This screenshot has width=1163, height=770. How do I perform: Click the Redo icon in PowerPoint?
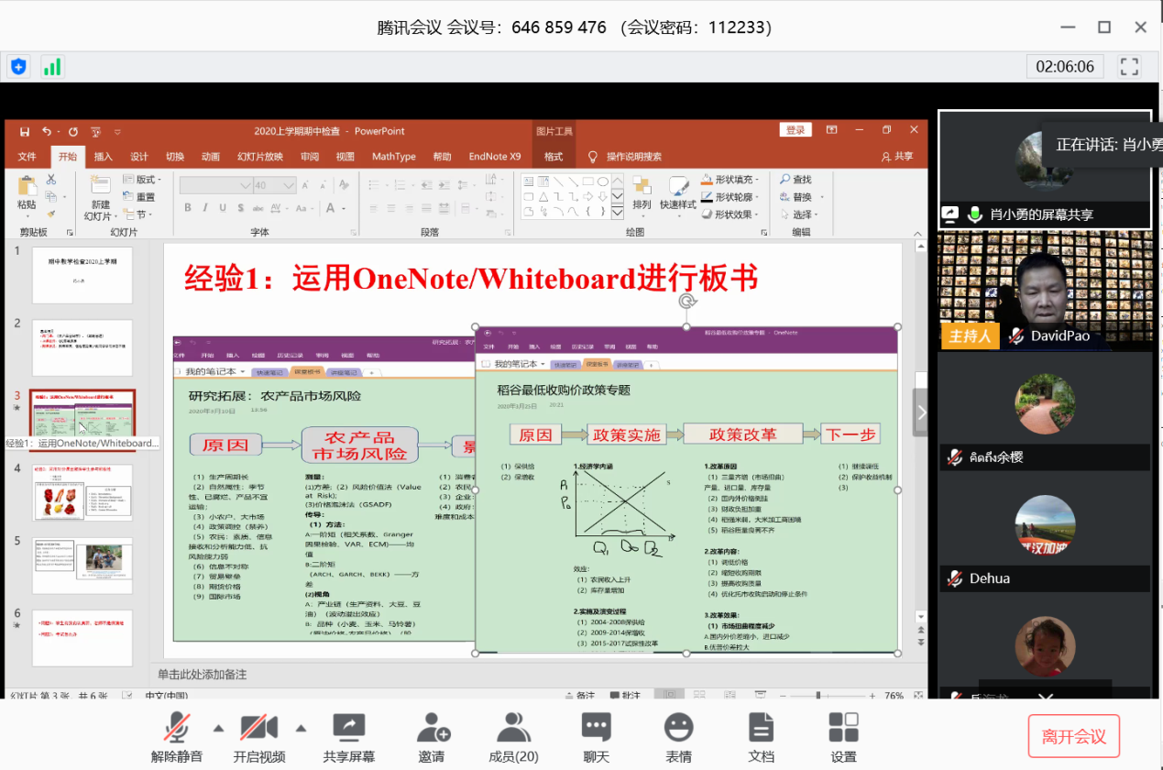point(73,131)
